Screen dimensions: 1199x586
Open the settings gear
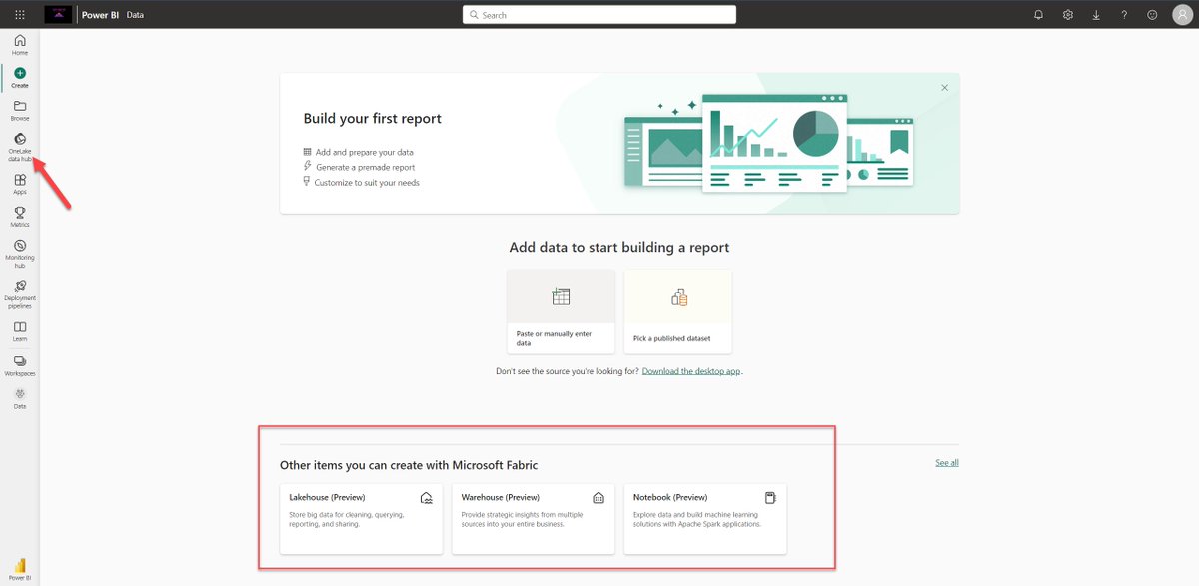1068,15
